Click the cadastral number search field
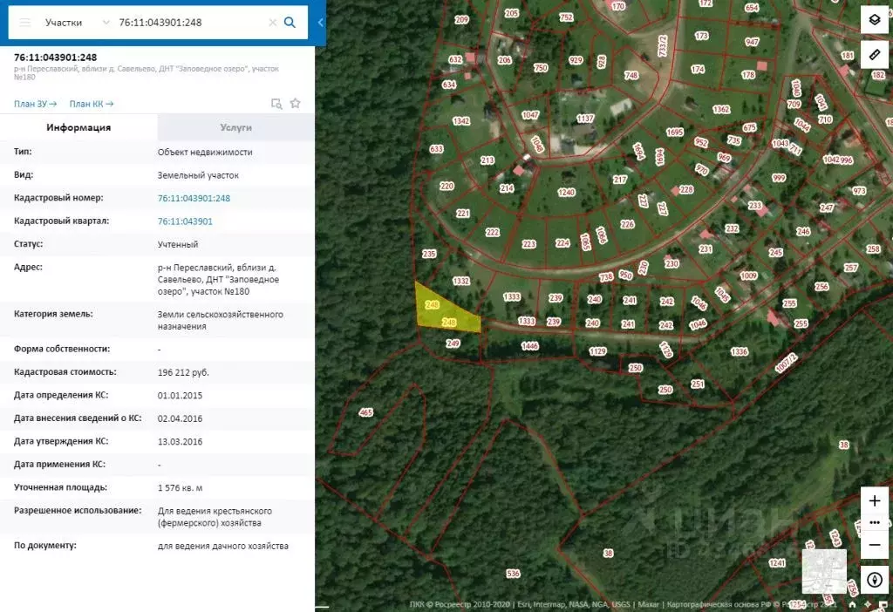This screenshot has width=893, height=612. [187, 22]
